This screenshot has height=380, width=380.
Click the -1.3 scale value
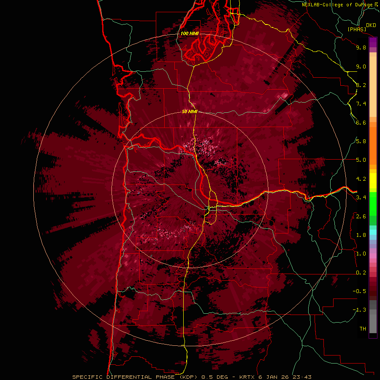pos(359,310)
